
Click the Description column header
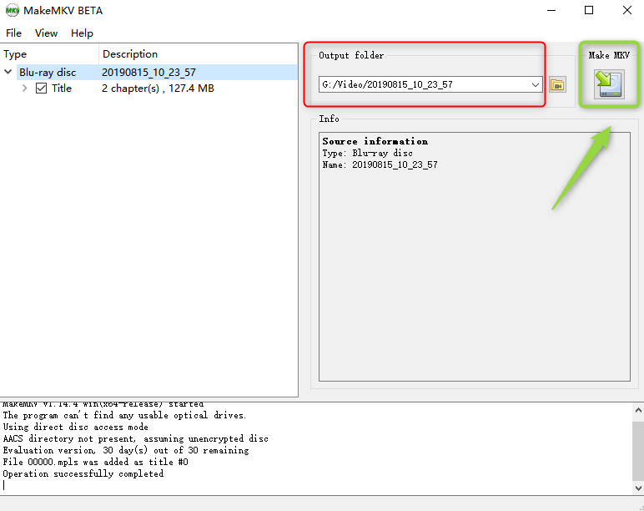click(x=199, y=53)
